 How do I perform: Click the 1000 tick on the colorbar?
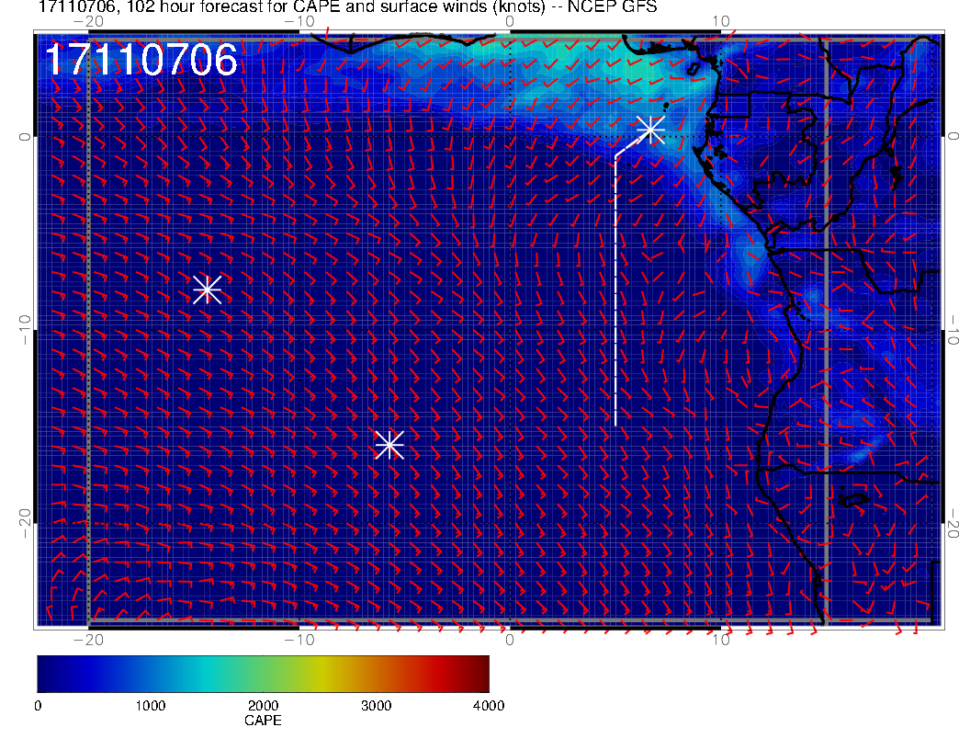[x=151, y=706]
